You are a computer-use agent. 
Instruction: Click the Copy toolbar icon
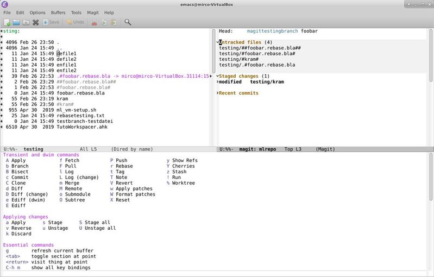[x=104, y=22]
